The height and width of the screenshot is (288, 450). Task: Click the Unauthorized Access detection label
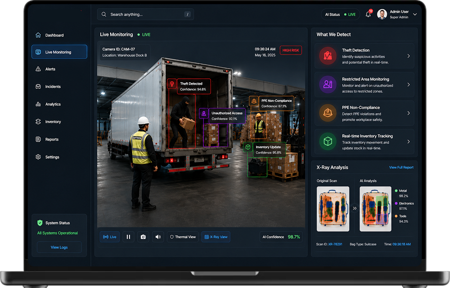click(x=227, y=116)
